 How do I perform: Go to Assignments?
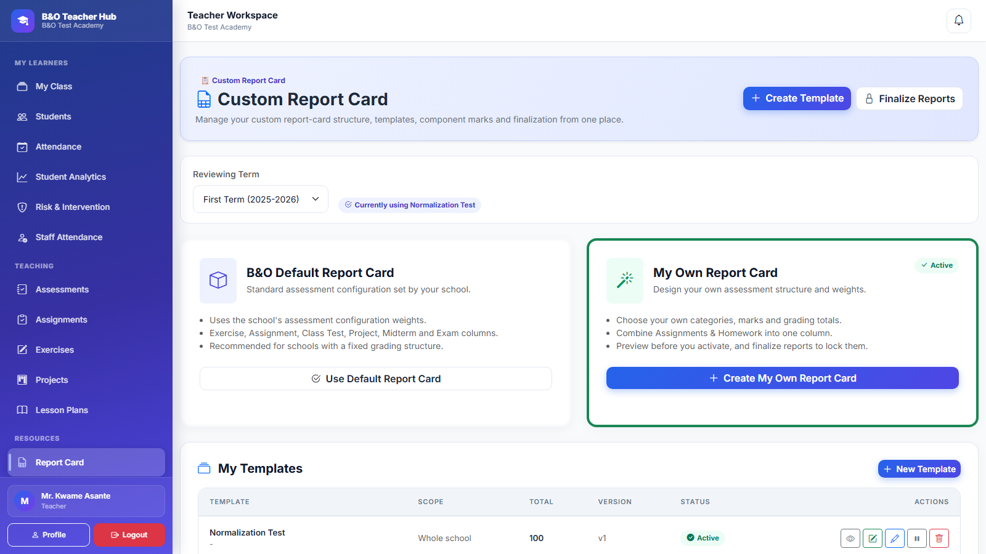[86, 320]
